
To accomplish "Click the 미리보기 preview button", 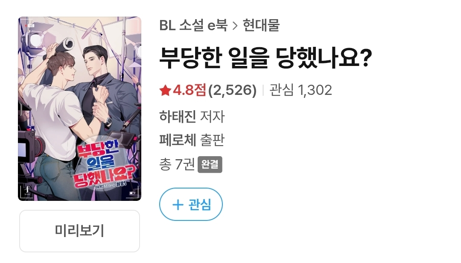I will pyautogui.click(x=80, y=231).
